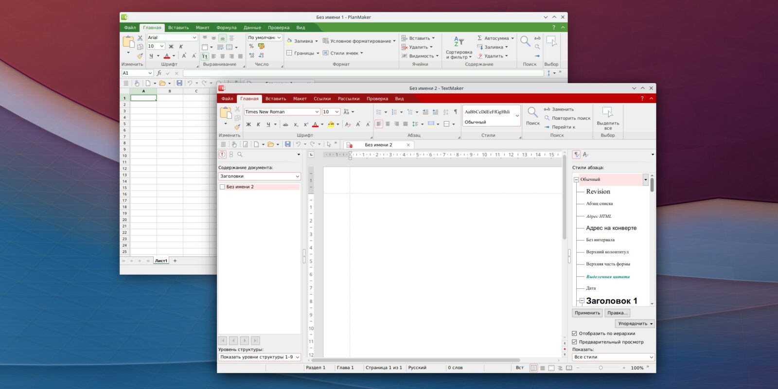
Task: Open Файл menu in TextMaker
Action: click(x=227, y=99)
